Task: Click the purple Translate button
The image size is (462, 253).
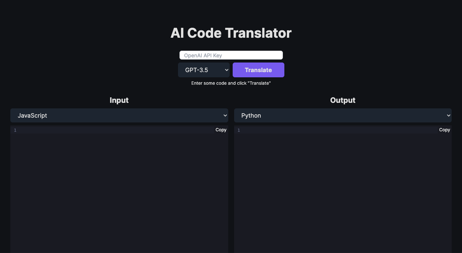Action: click(x=259, y=70)
